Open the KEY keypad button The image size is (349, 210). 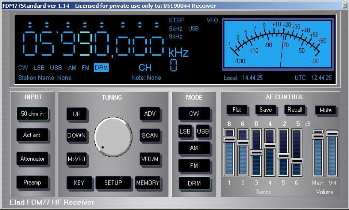(79, 183)
